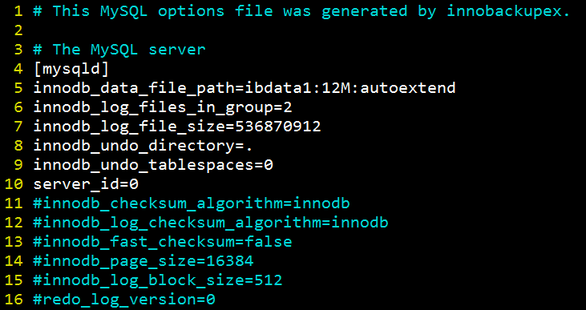
Task: Click the innodb_undo_tablespaces=0 line
Action: [153, 165]
